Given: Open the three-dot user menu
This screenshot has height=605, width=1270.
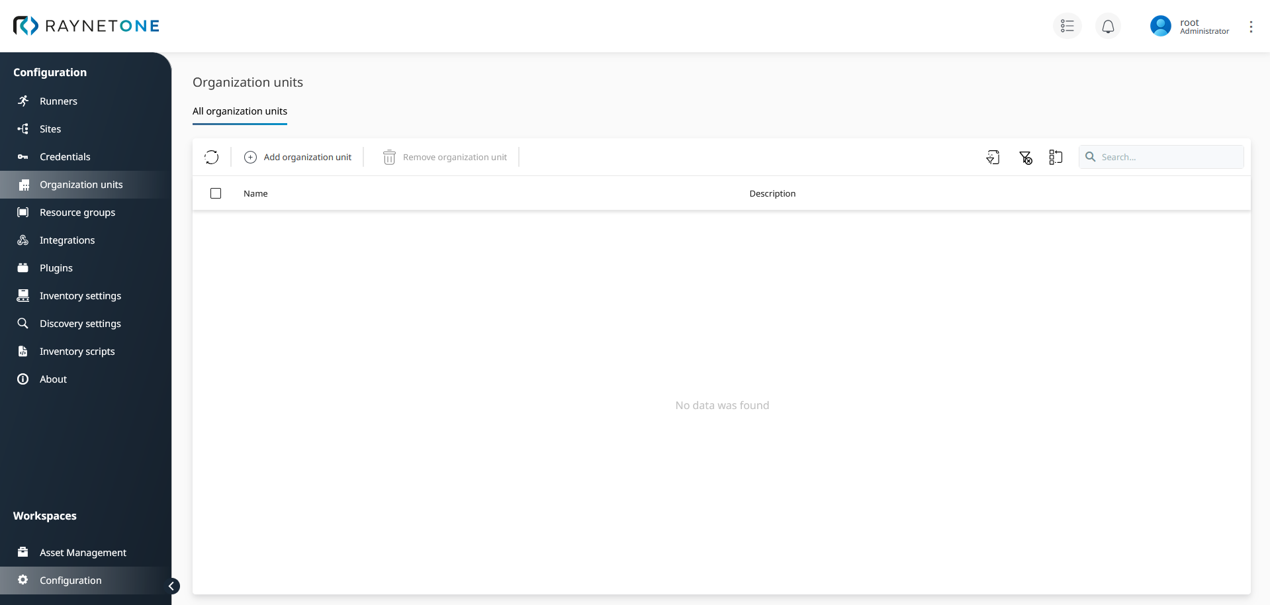Looking at the screenshot, I should coord(1251,26).
